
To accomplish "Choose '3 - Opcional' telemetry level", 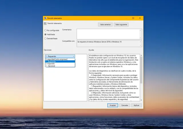I will (60, 66).
